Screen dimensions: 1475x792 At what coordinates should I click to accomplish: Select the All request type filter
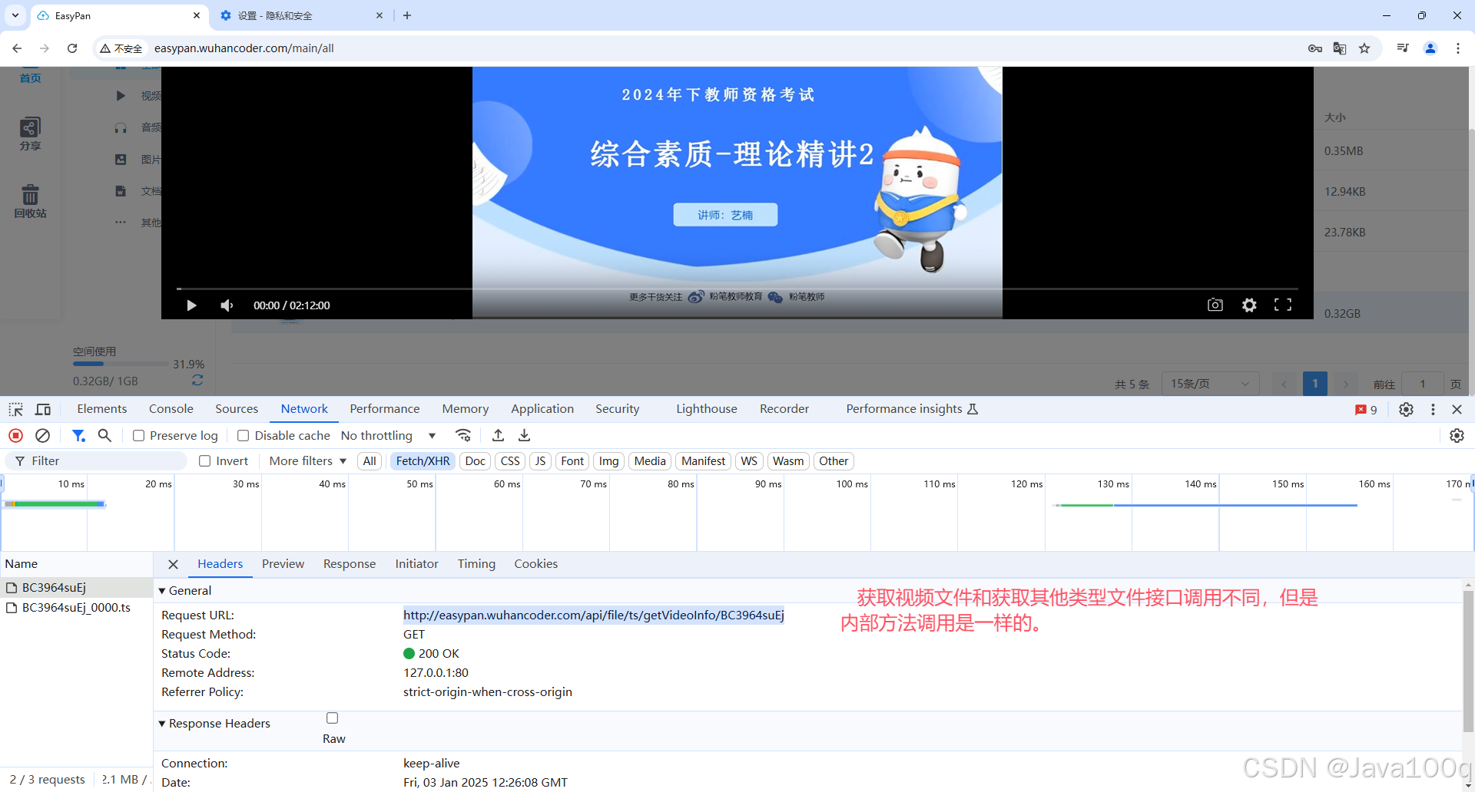[370, 460]
